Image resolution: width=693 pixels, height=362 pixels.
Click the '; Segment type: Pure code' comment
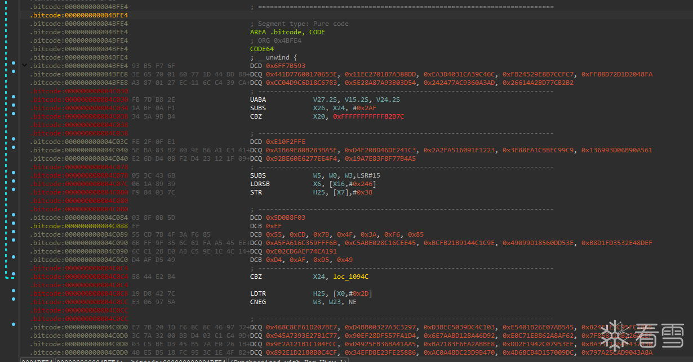click(299, 24)
